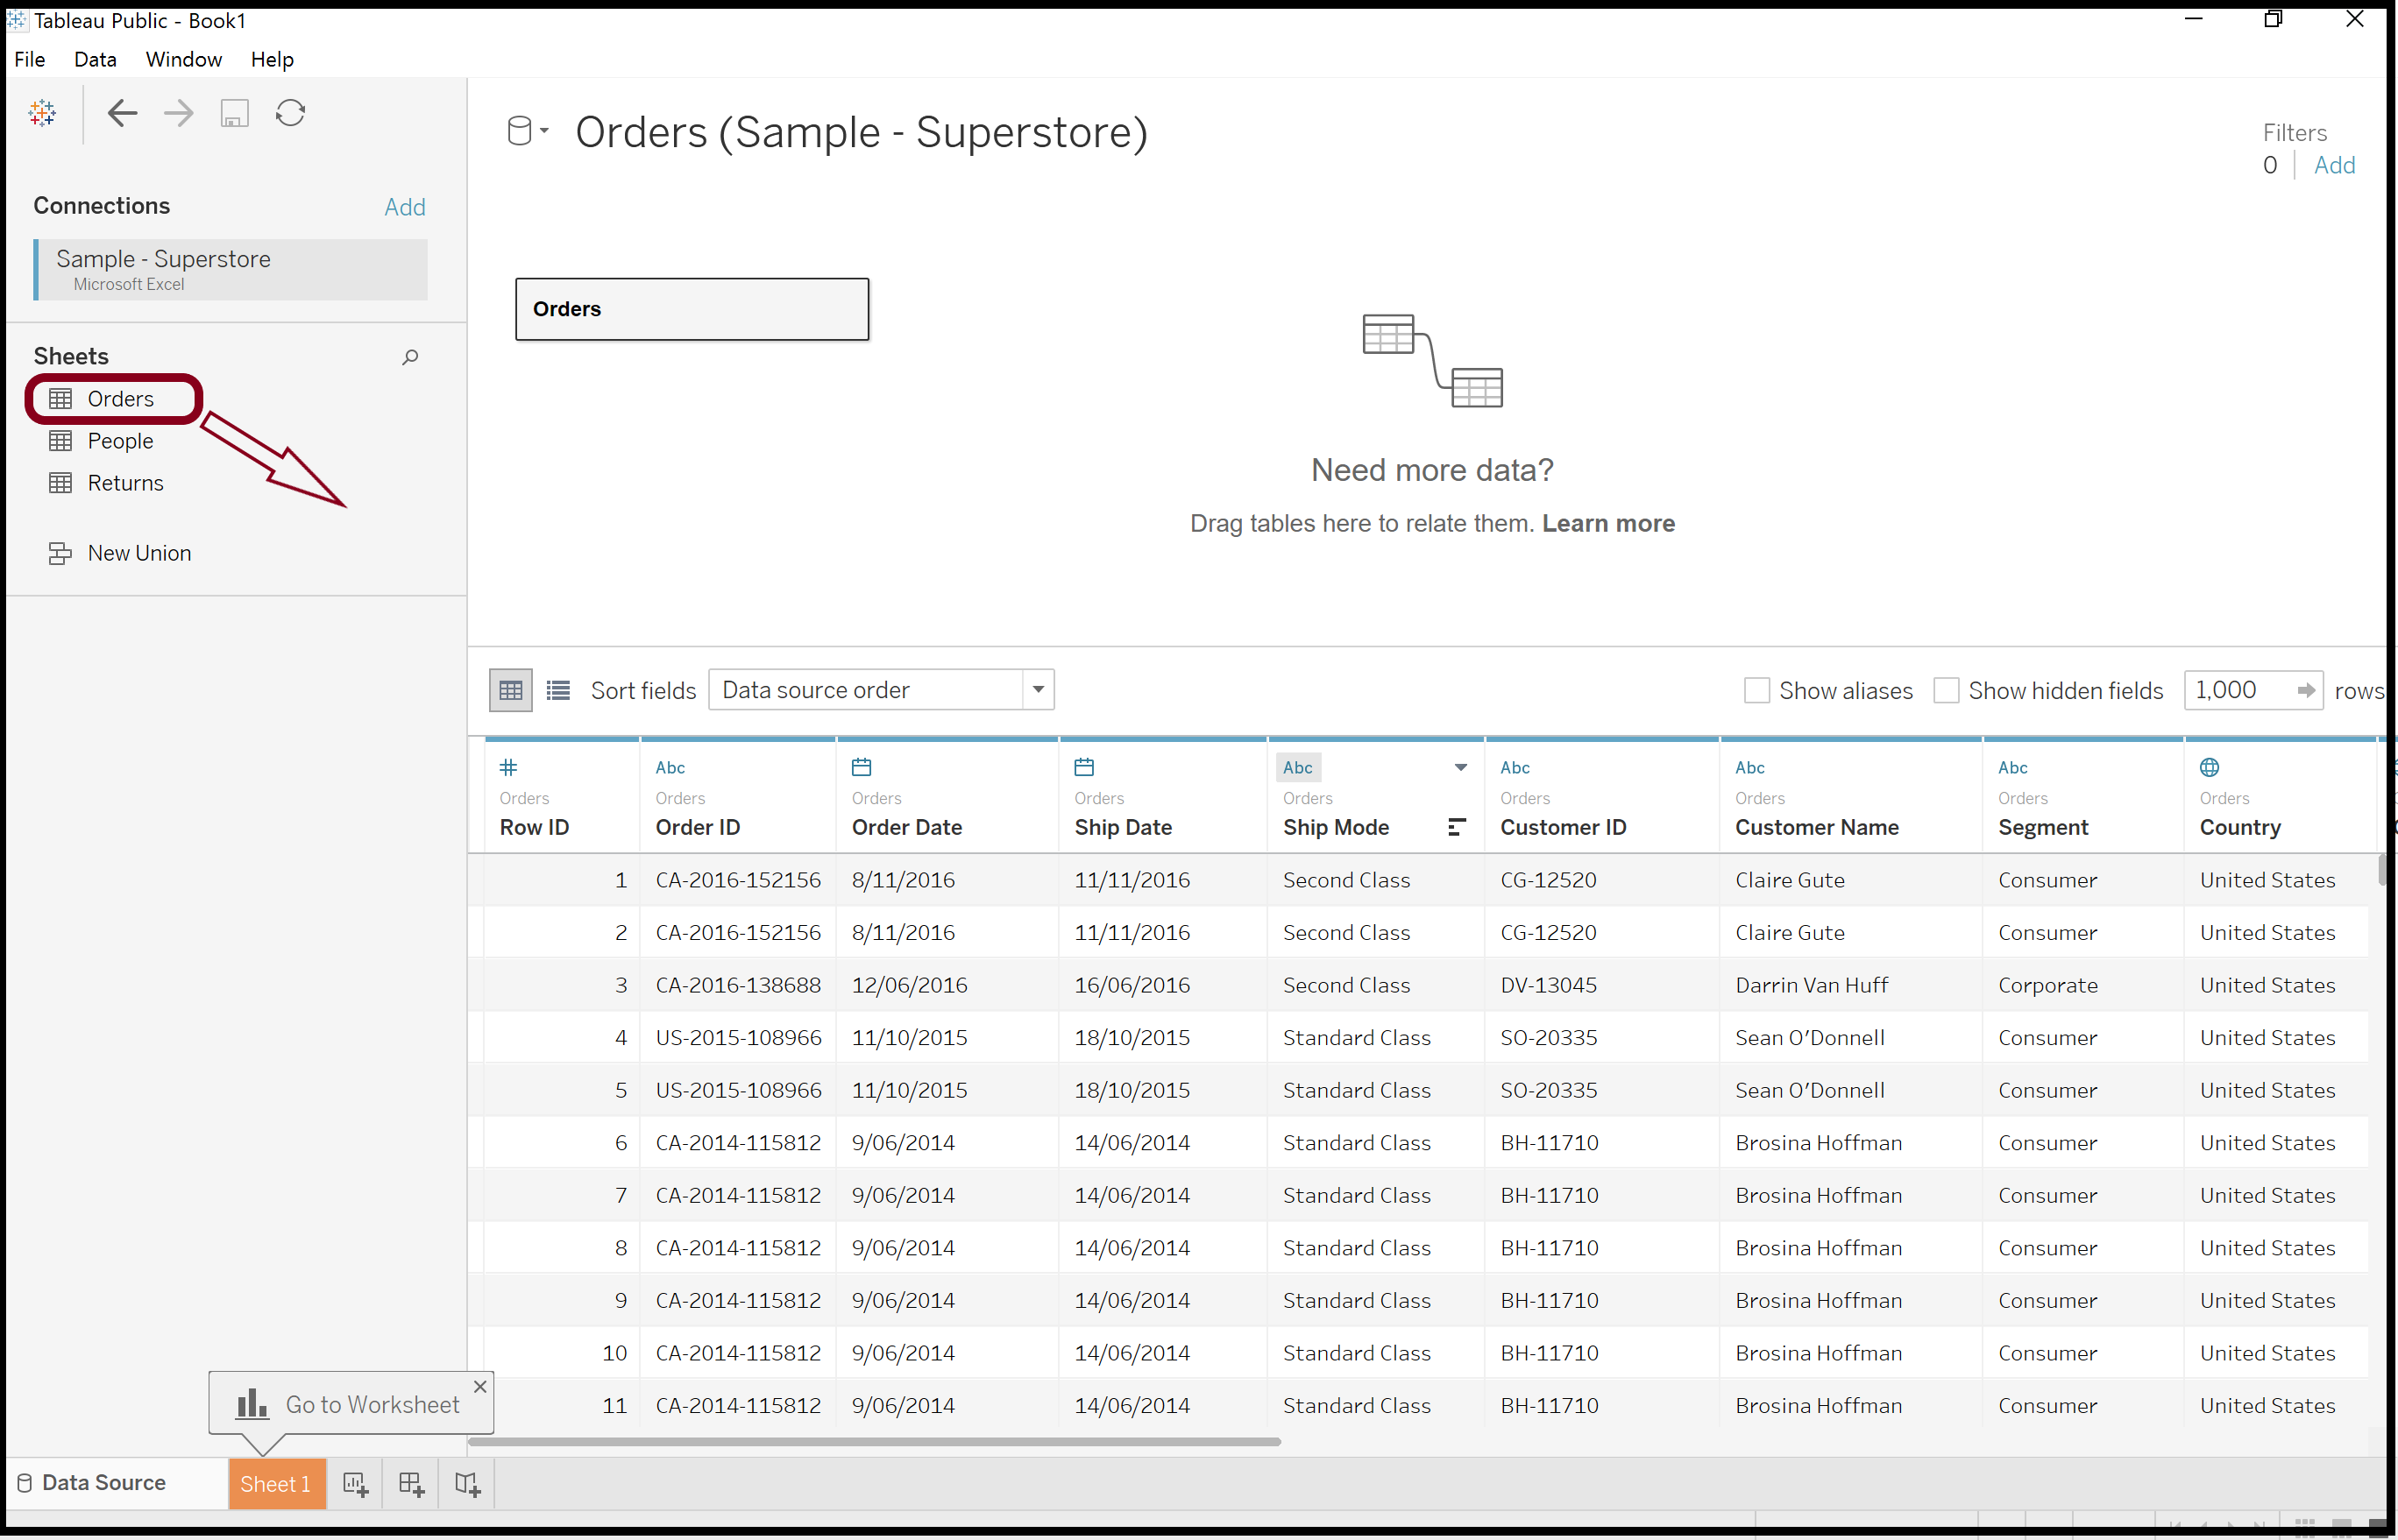Add a data source filter
The image size is (2398, 1540).
point(2334,165)
